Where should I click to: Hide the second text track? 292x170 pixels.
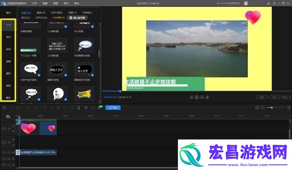13,159
